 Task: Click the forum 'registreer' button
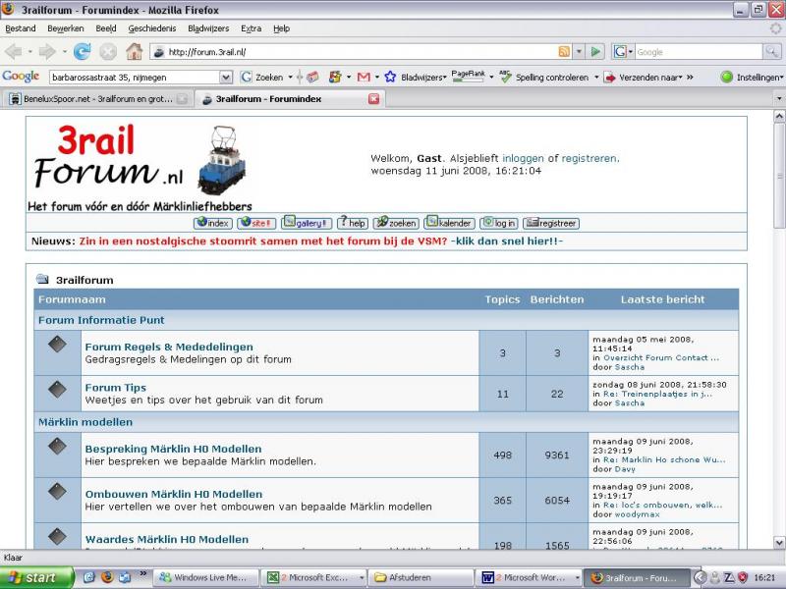pyautogui.click(x=551, y=223)
